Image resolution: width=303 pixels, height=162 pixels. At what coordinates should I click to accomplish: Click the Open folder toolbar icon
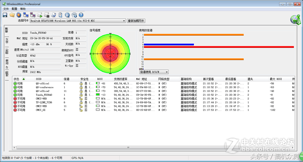pos(12,15)
